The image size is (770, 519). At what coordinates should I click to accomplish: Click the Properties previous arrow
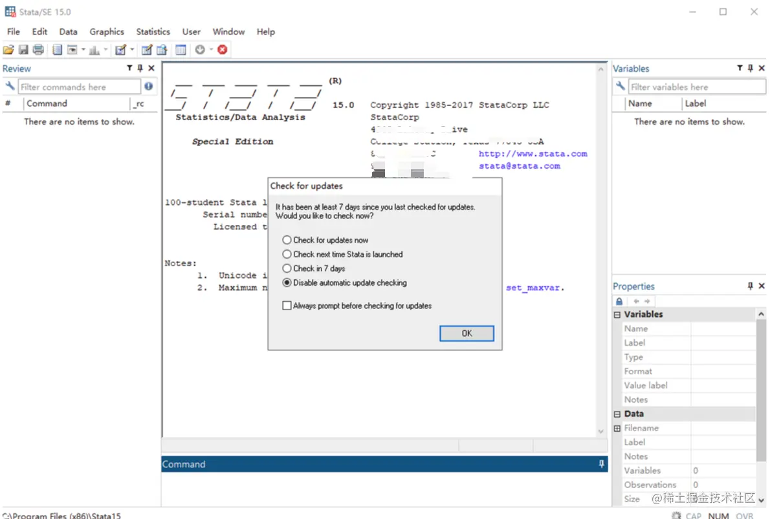[637, 301]
